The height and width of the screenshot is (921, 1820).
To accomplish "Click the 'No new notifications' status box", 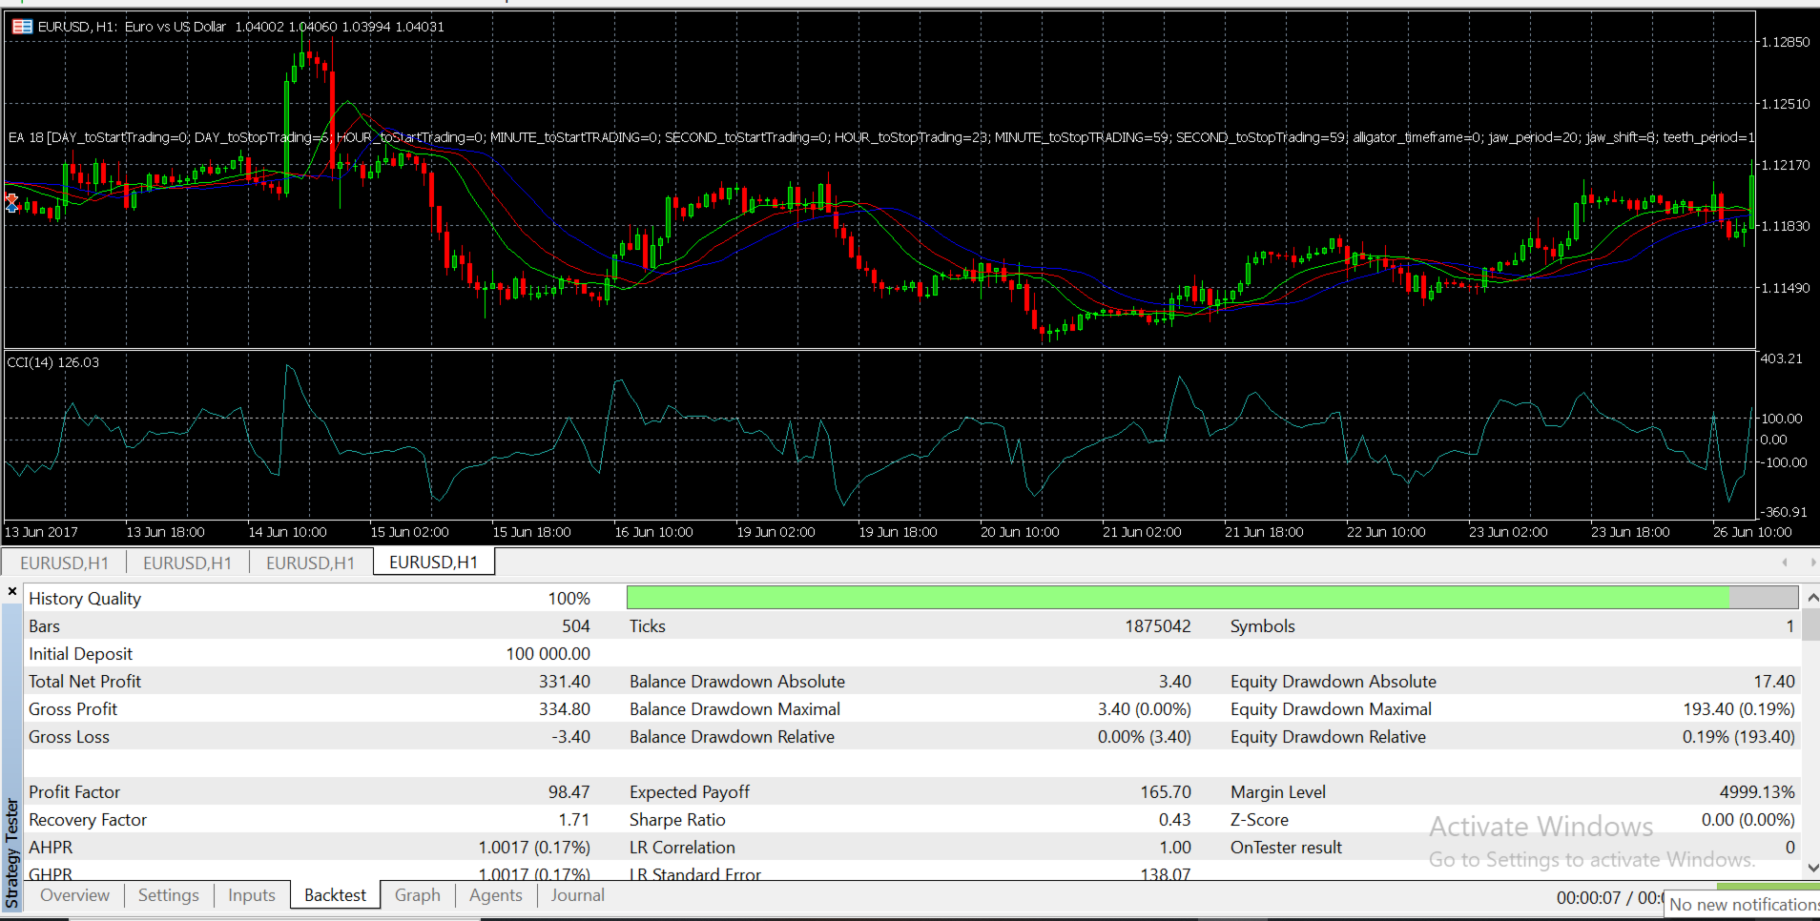I will (x=1744, y=905).
